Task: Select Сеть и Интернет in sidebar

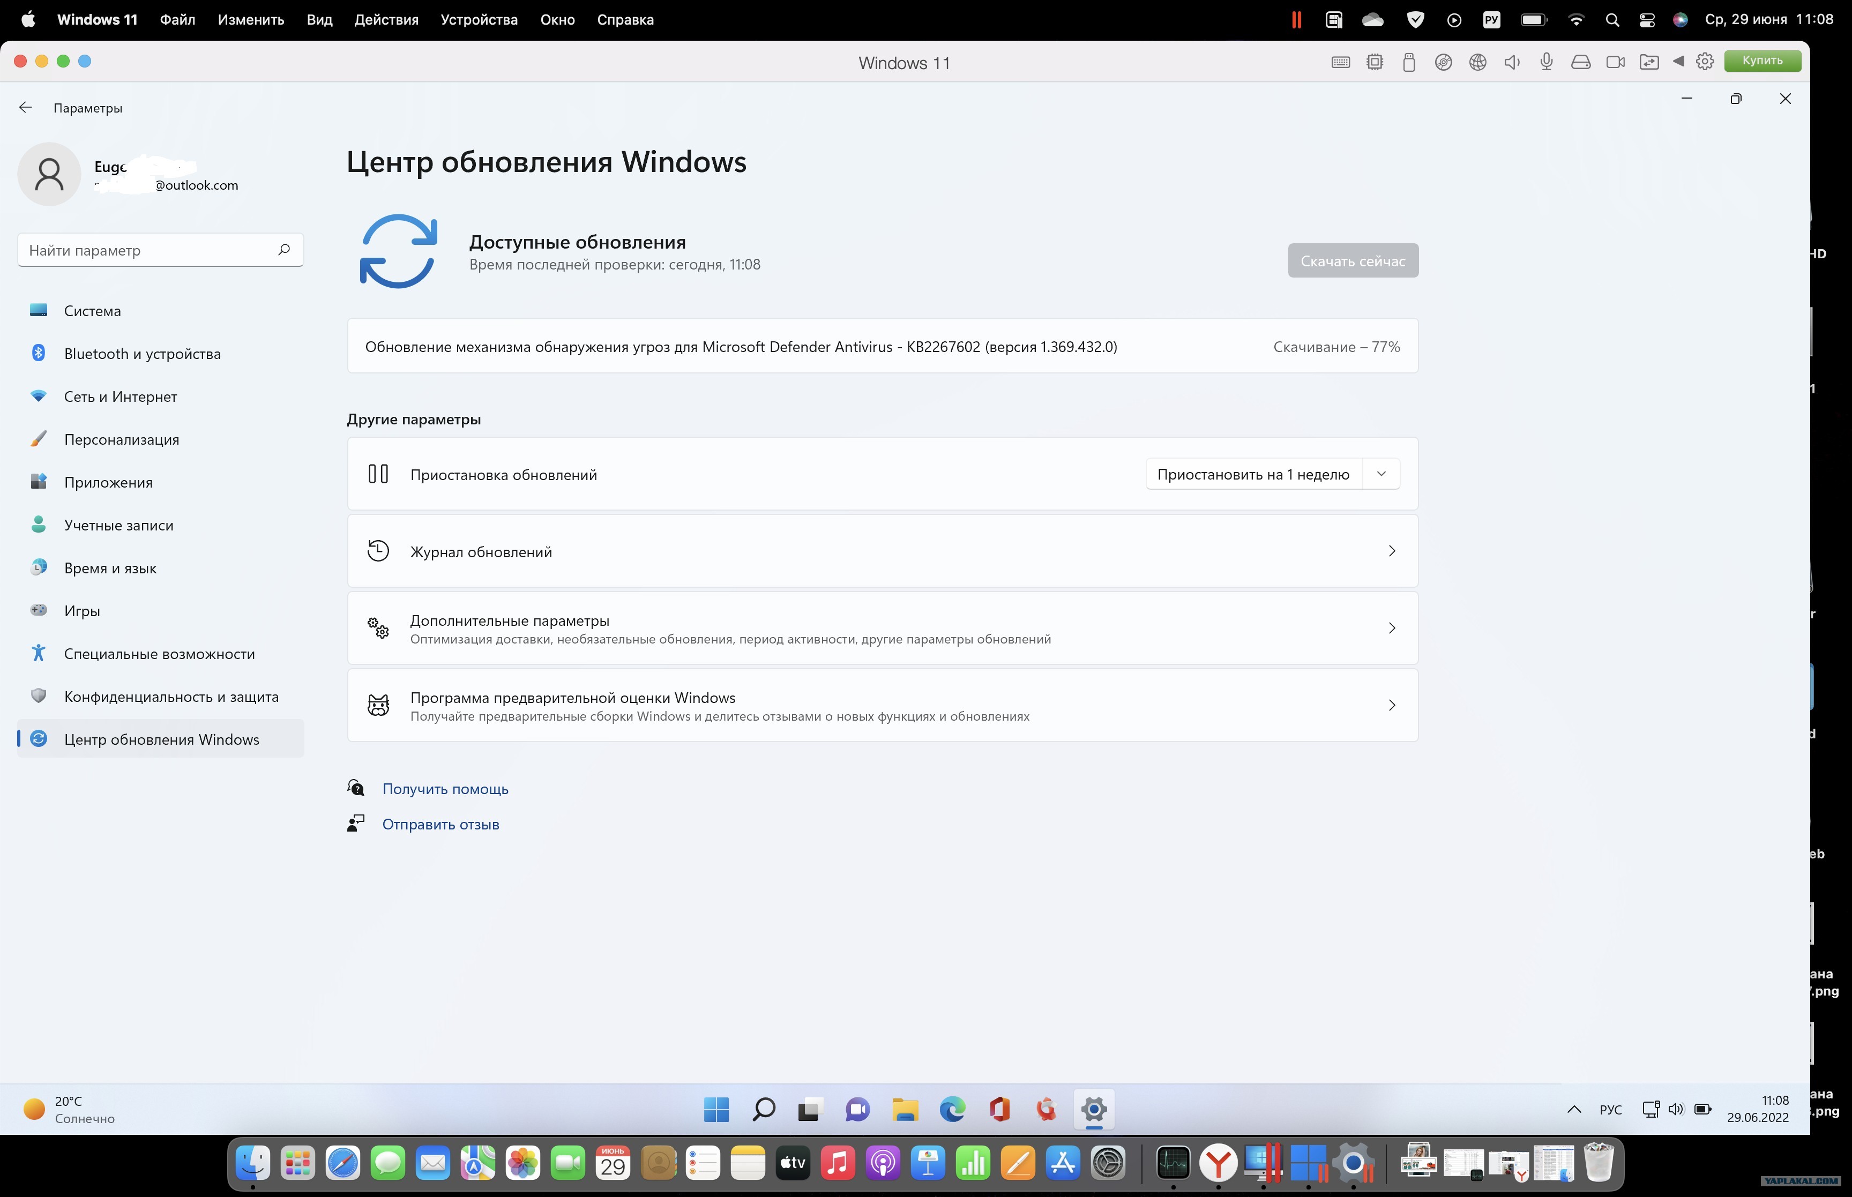Action: [x=160, y=396]
